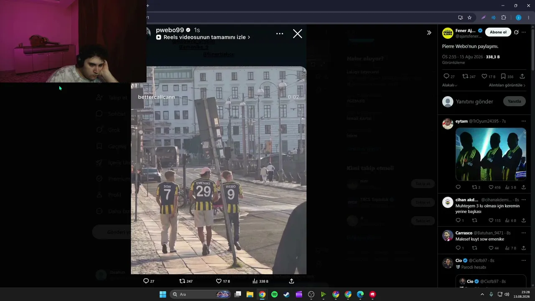Retweet Carrasco's reply

tap(474, 248)
